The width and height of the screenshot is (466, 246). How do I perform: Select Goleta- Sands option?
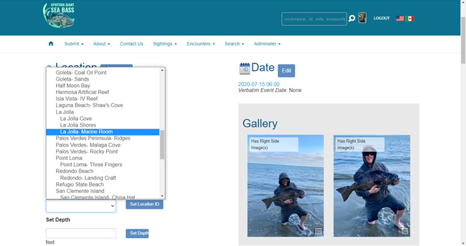pyautogui.click(x=72, y=79)
